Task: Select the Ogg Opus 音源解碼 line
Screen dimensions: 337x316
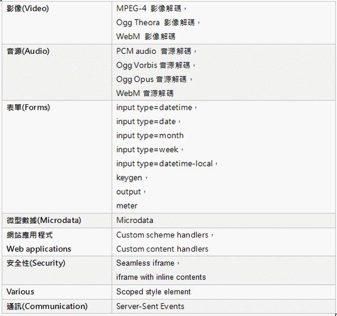Action: [x=151, y=80]
